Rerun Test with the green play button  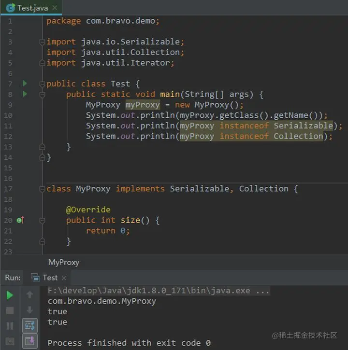(x=10, y=295)
